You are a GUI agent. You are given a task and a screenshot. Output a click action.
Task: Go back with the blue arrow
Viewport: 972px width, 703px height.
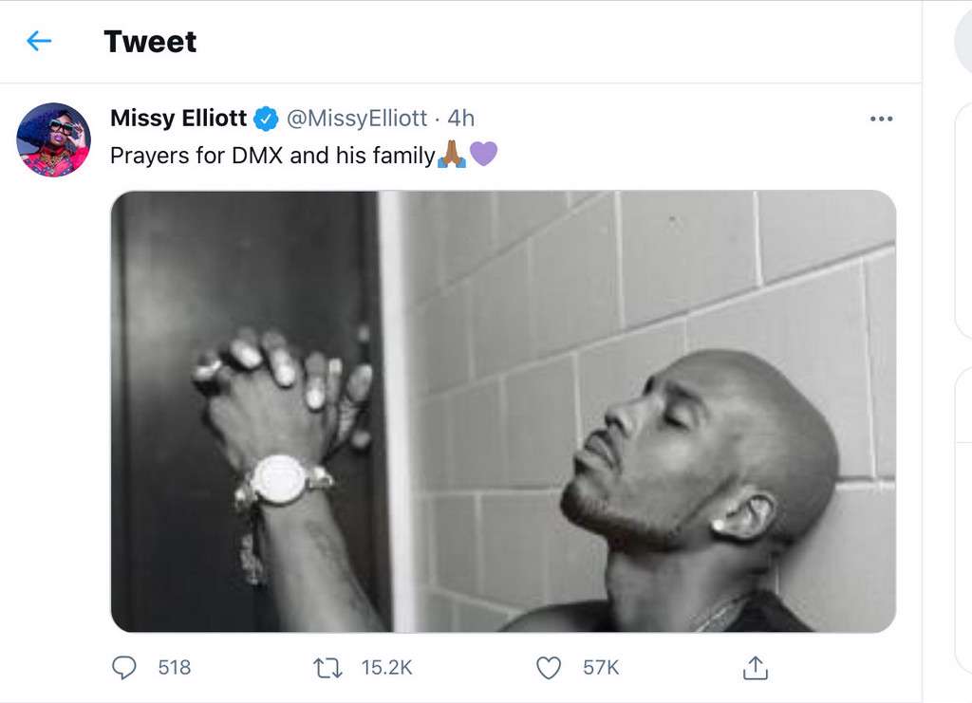pyautogui.click(x=39, y=42)
